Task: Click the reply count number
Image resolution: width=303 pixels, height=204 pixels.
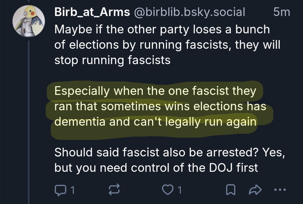Action: tap(72, 190)
